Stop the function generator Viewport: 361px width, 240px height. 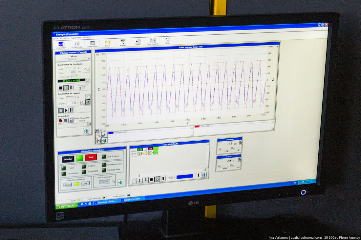tap(60, 88)
